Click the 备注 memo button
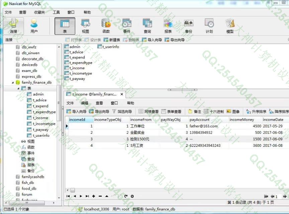Screen dimensions: 289x214 pyautogui.click(x=195, y=112)
